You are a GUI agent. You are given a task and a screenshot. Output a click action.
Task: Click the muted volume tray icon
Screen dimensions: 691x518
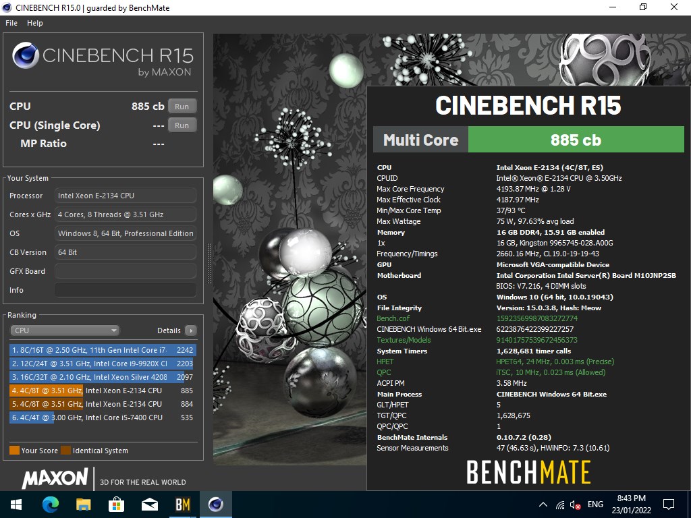tap(575, 505)
